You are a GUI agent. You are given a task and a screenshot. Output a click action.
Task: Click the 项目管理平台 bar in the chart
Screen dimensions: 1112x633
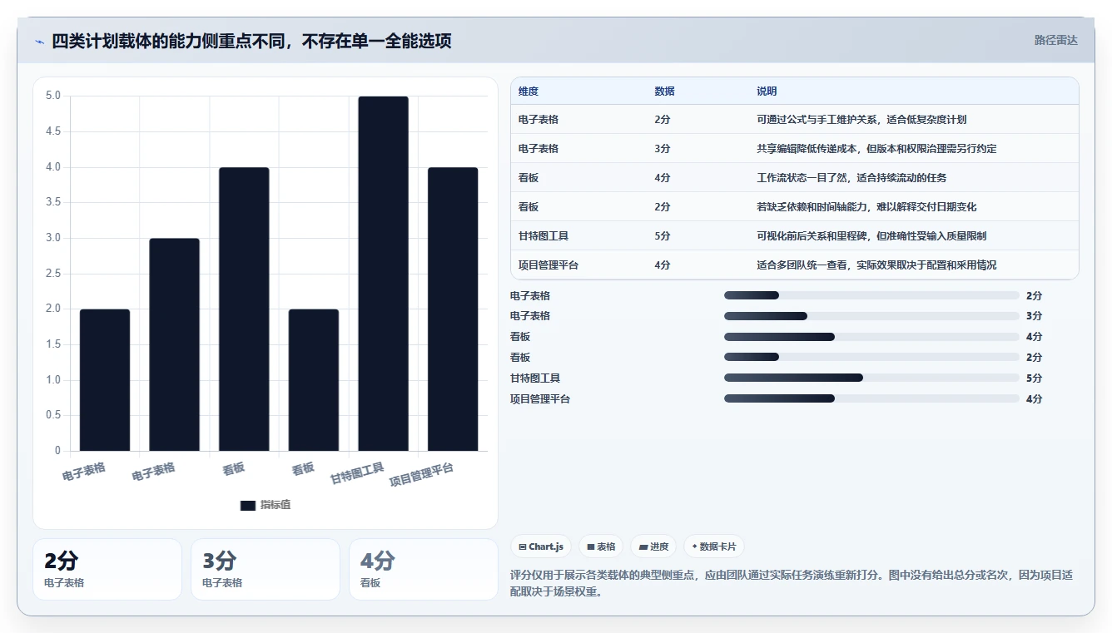tap(453, 309)
